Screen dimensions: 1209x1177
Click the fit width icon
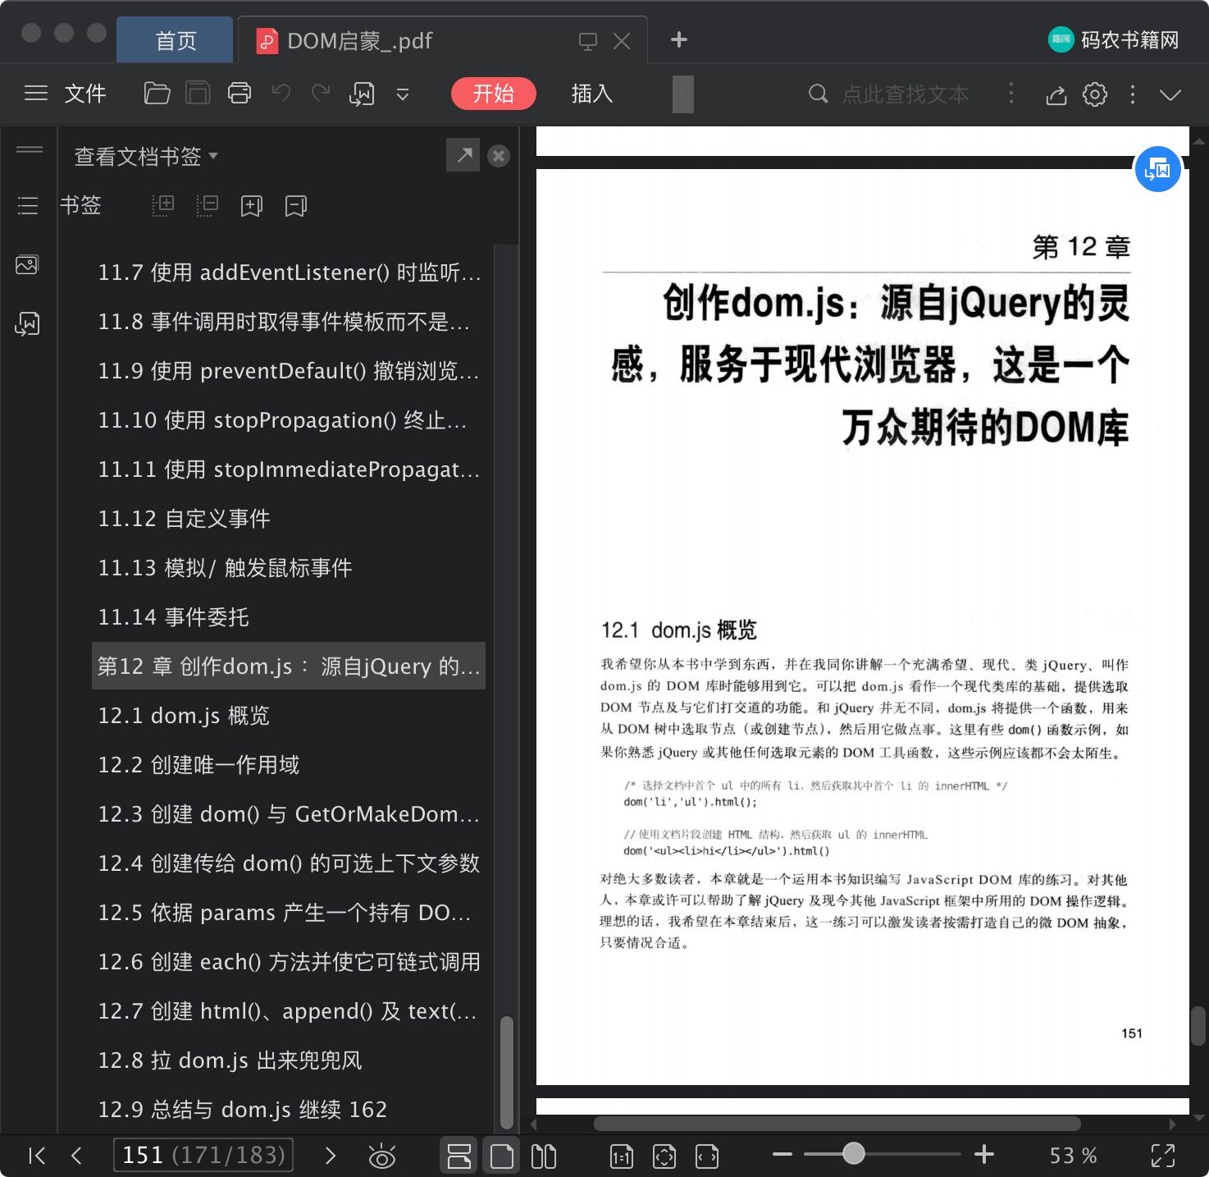(x=707, y=1156)
